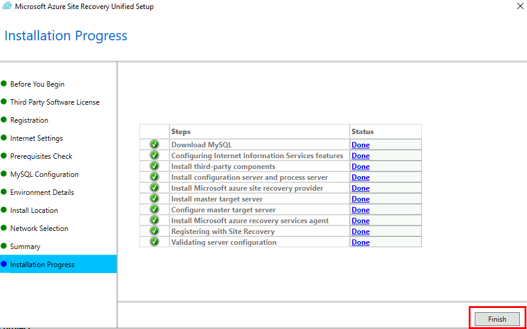The width and height of the screenshot is (527, 329).
Task: Select the Prerequisites Check step
Action: click(41, 156)
